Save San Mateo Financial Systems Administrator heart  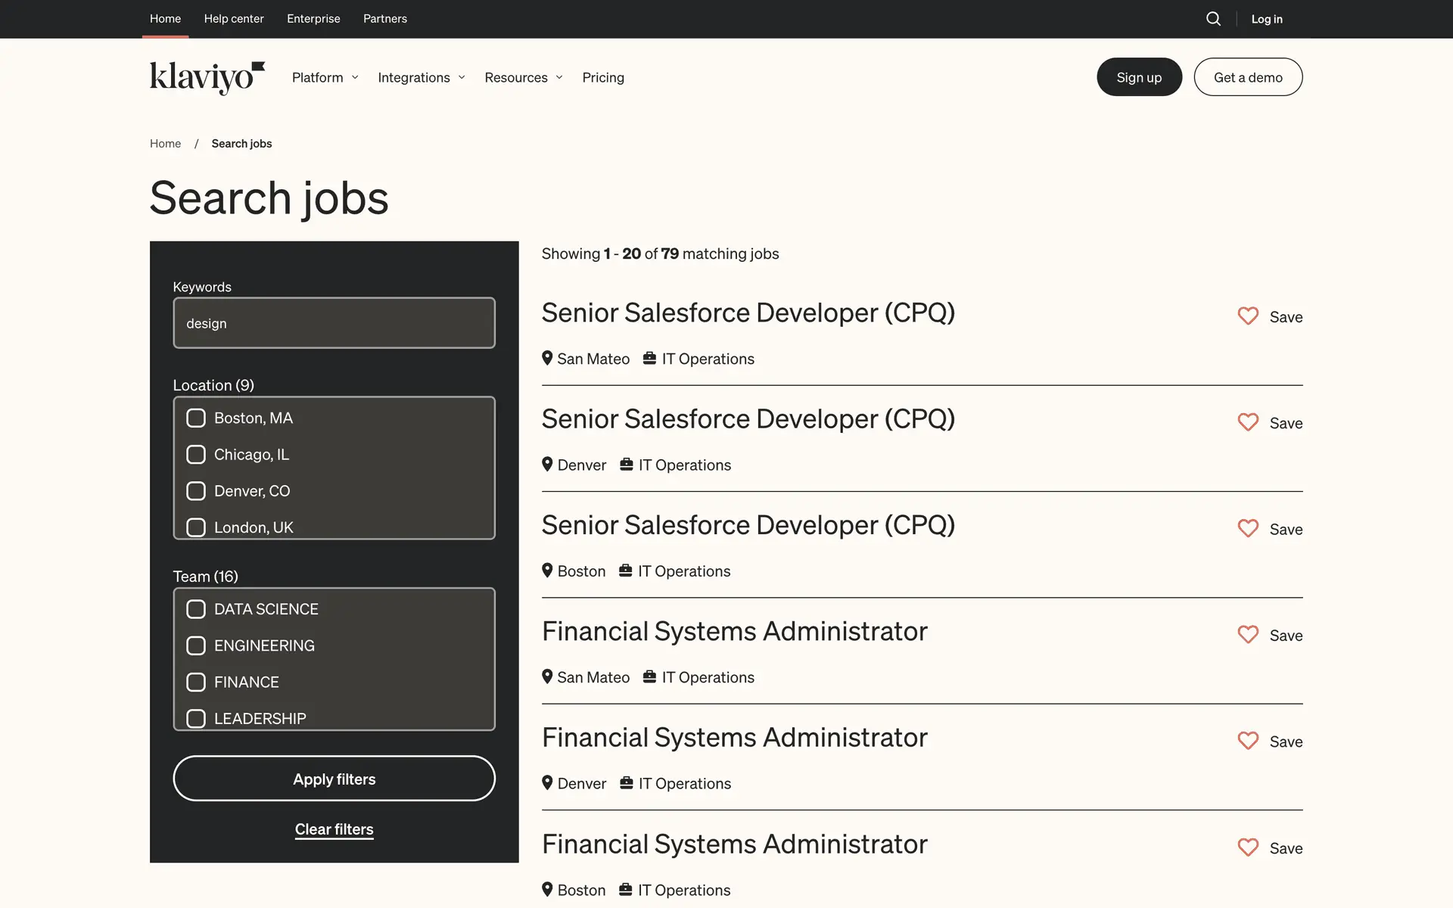(1248, 635)
